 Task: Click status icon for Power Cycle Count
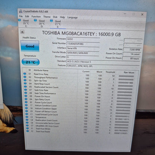click(26, 102)
